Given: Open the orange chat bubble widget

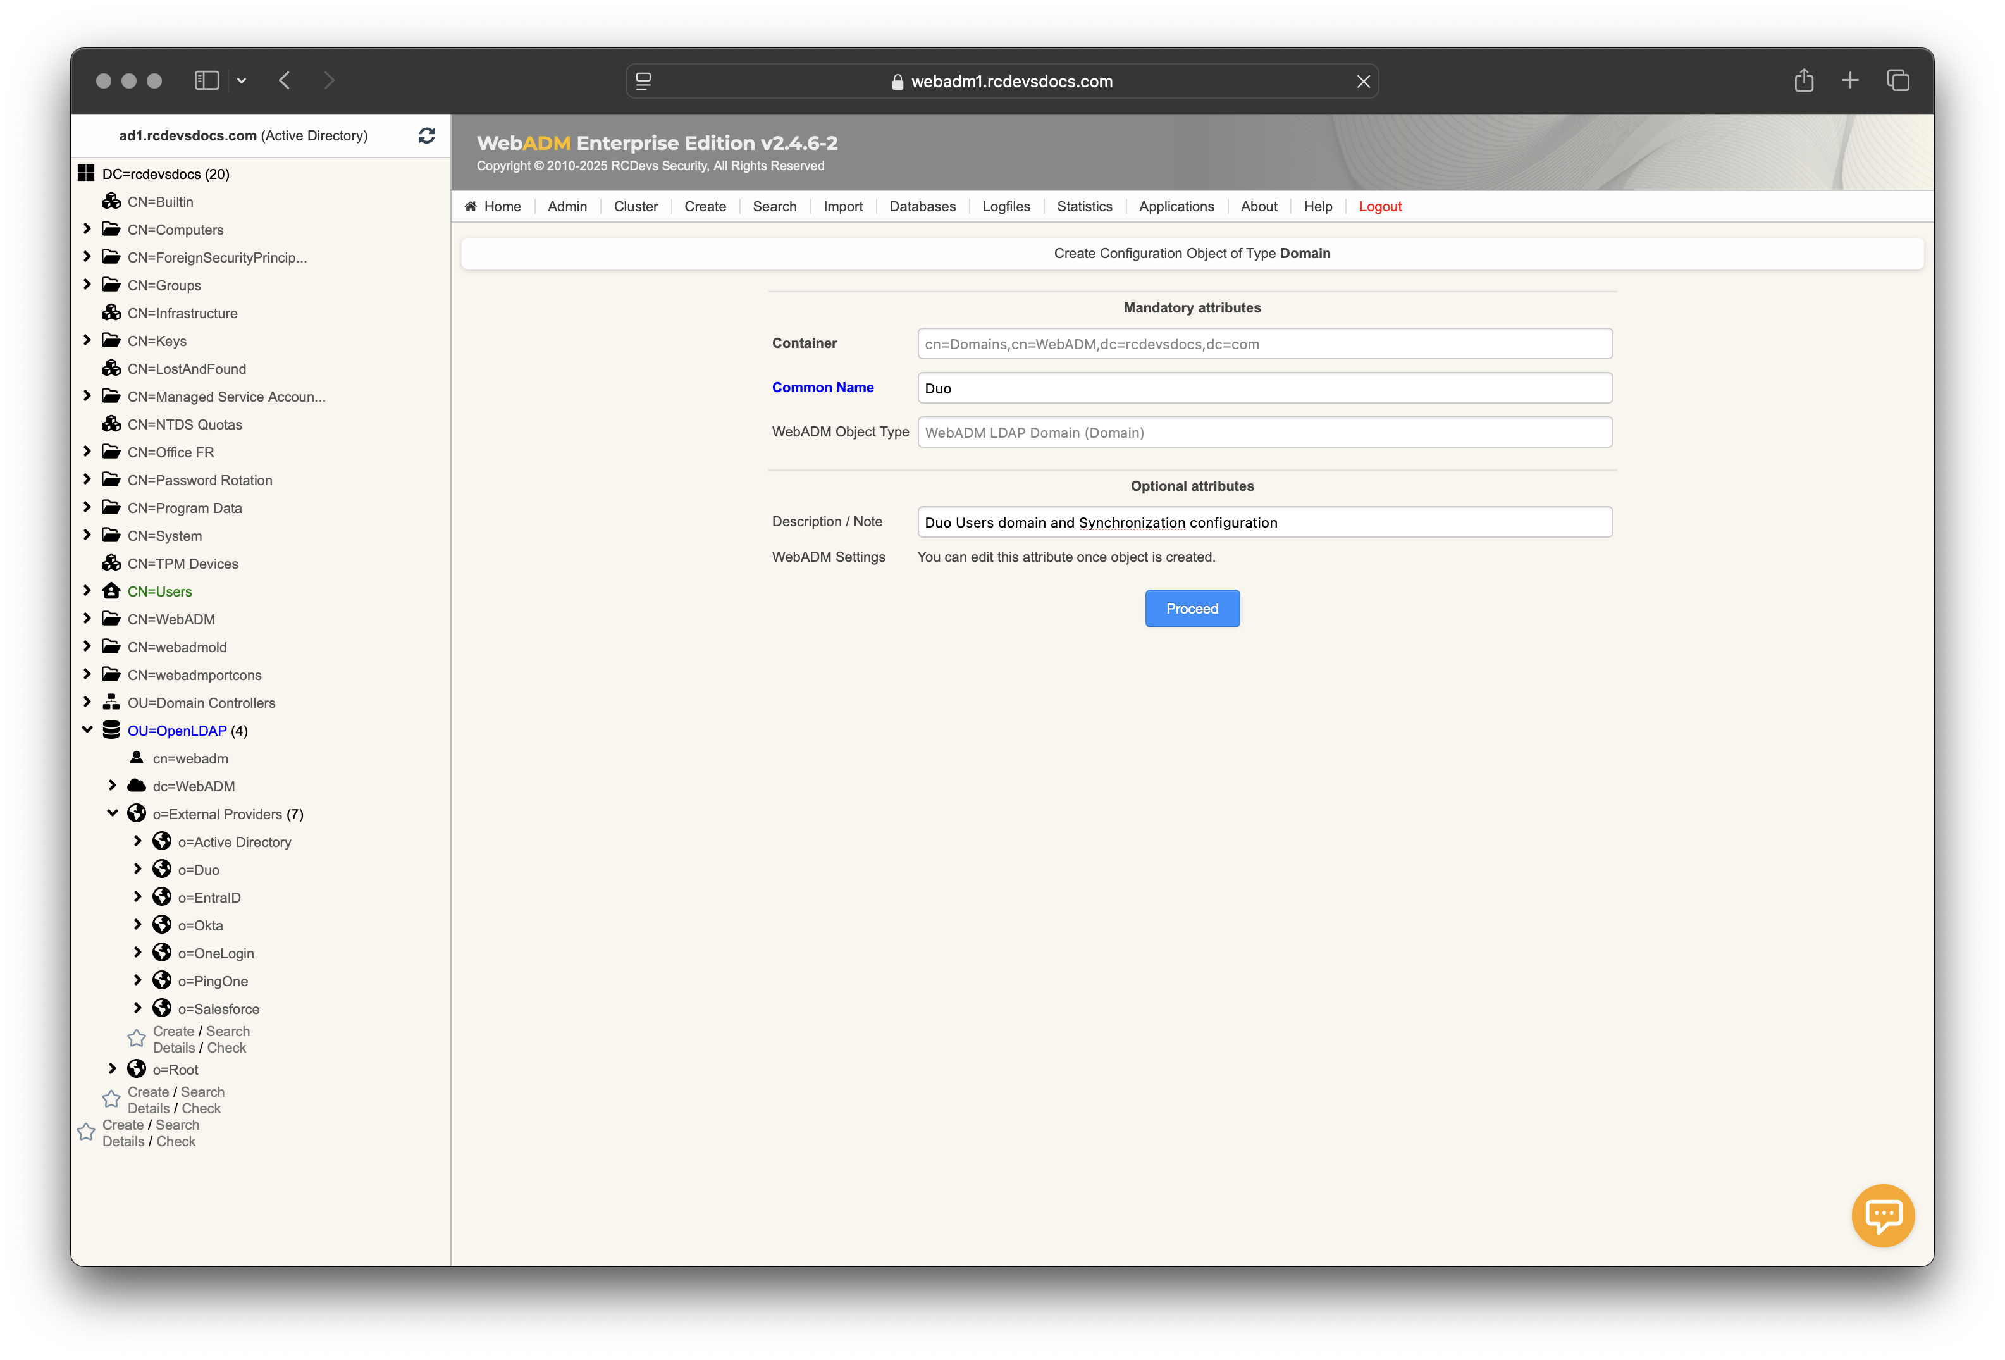Looking at the screenshot, I should click(1882, 1215).
